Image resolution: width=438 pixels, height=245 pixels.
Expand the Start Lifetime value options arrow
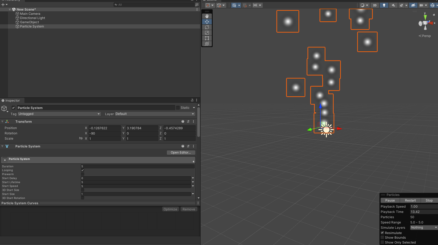[193, 182]
